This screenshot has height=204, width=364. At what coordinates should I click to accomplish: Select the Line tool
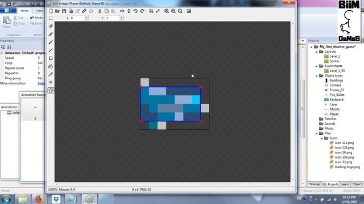[x=51, y=50]
